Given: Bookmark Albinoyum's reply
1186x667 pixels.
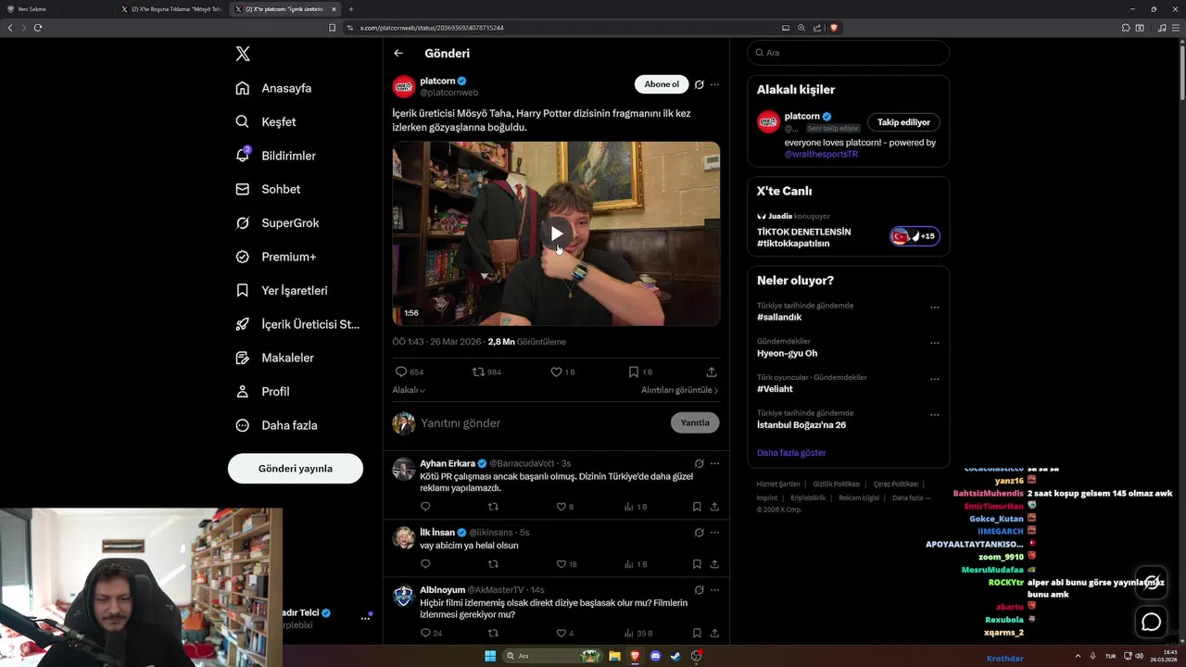Looking at the screenshot, I should click(x=697, y=634).
